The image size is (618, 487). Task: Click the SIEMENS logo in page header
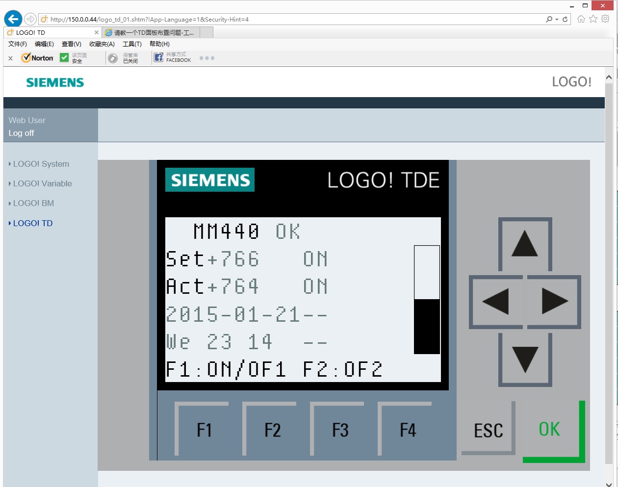55,82
